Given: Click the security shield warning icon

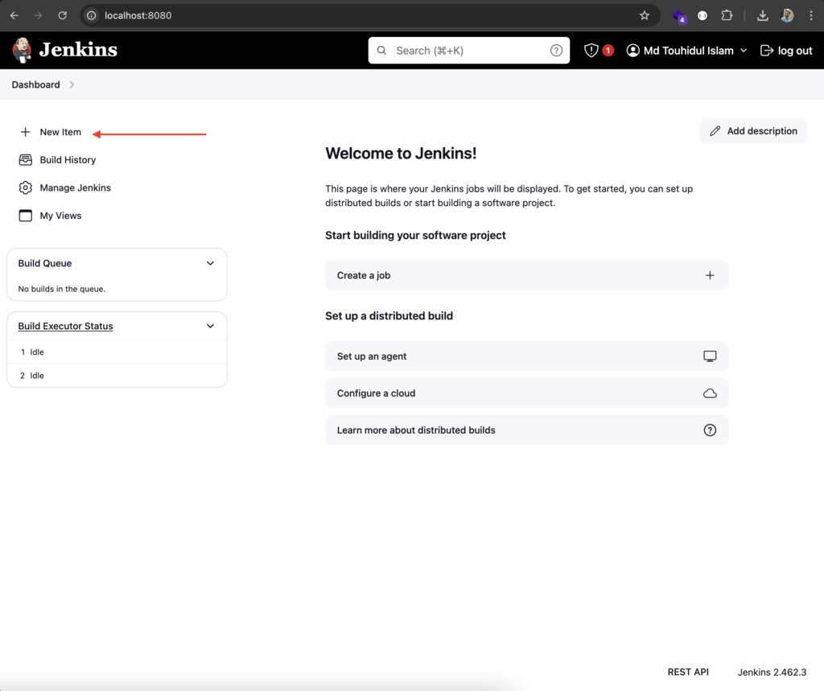Looking at the screenshot, I should (x=591, y=51).
